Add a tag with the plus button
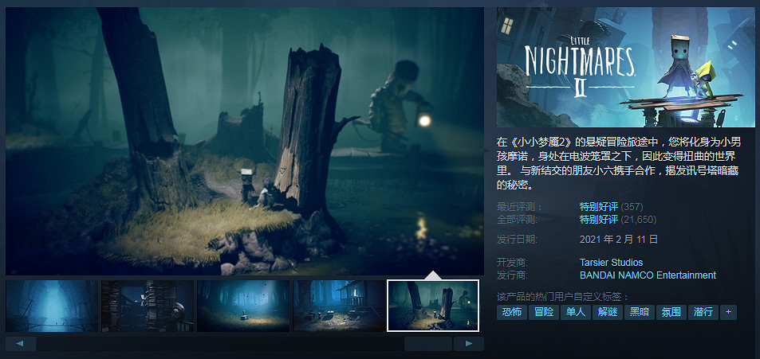This screenshot has height=359, width=760. pos(728,312)
